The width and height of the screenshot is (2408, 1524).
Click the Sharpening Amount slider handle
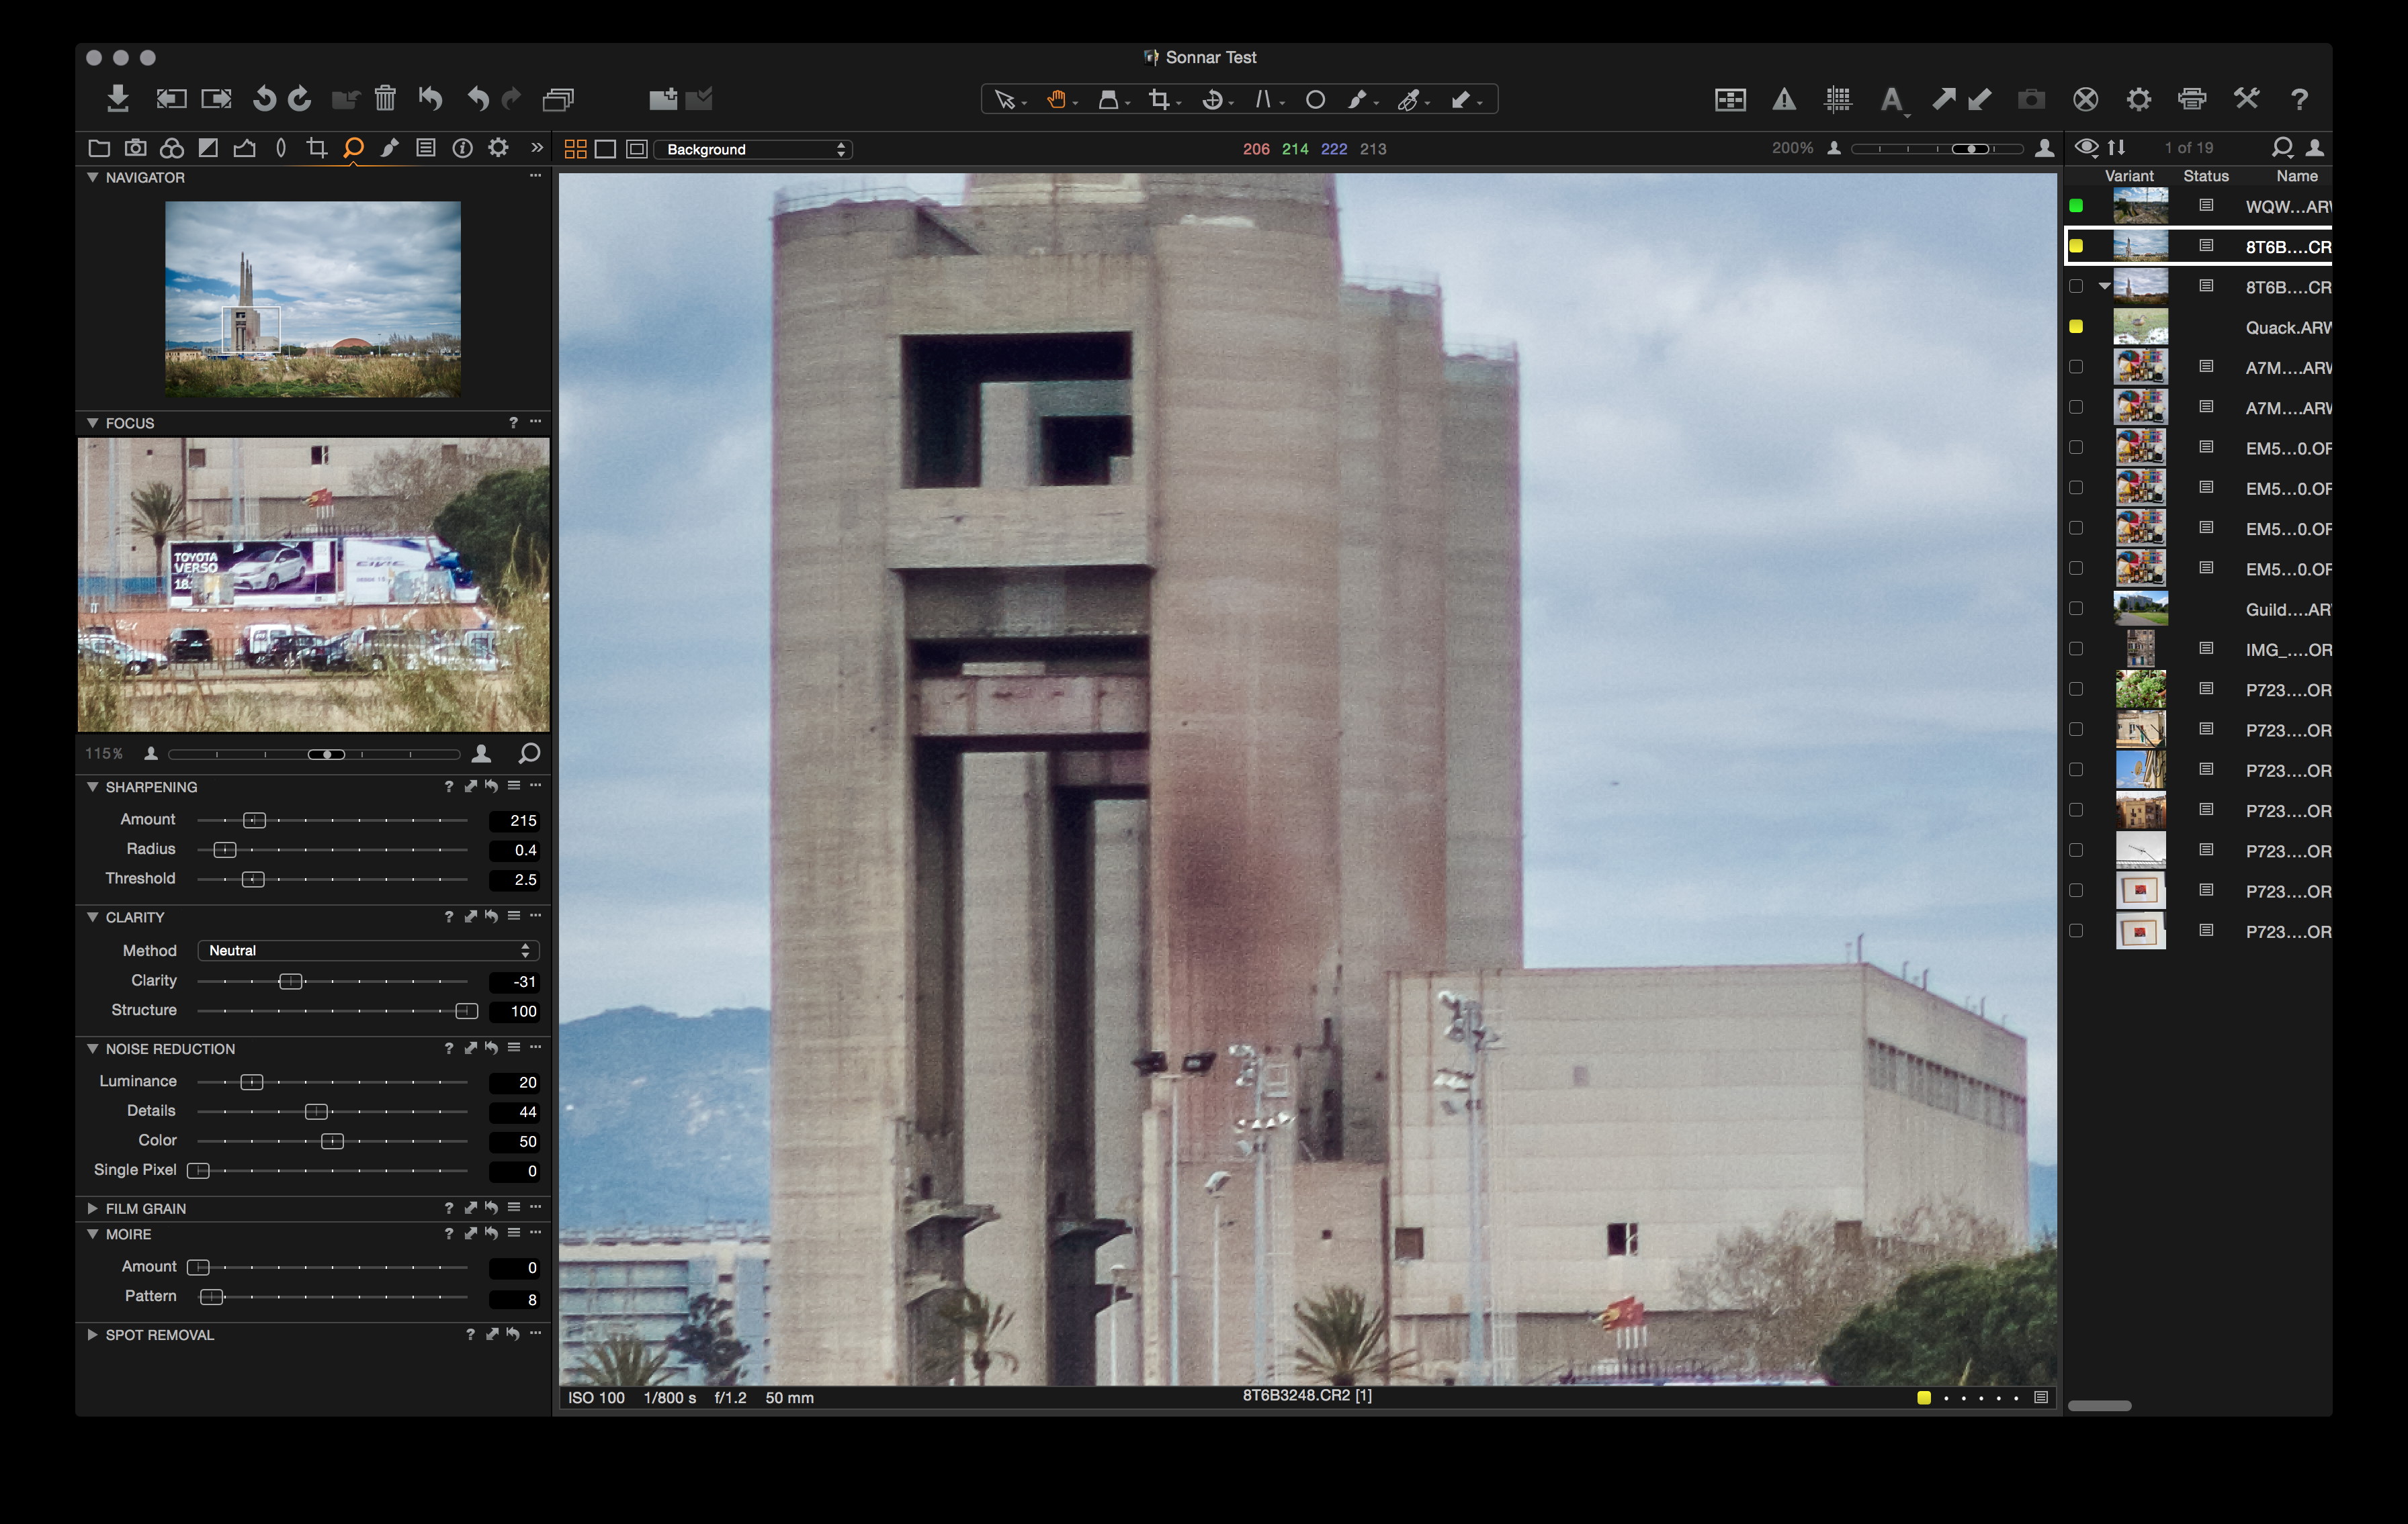tap(254, 820)
